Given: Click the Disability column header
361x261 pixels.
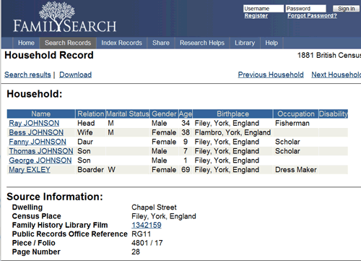Looking at the screenshot, I should [334, 114].
